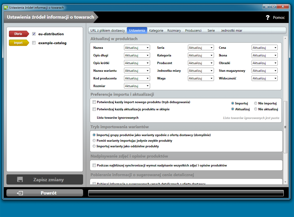Click the Pomoc question mark icon
The height and width of the screenshot is (217, 294).
click(268, 17)
